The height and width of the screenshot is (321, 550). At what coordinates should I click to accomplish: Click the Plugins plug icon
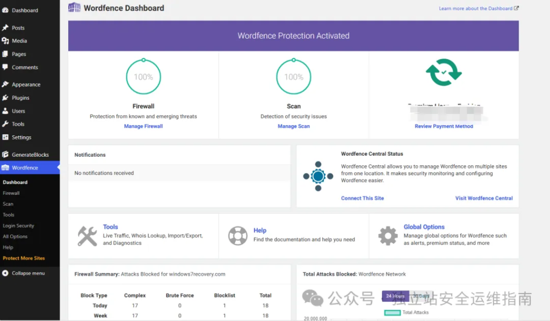tap(5, 97)
